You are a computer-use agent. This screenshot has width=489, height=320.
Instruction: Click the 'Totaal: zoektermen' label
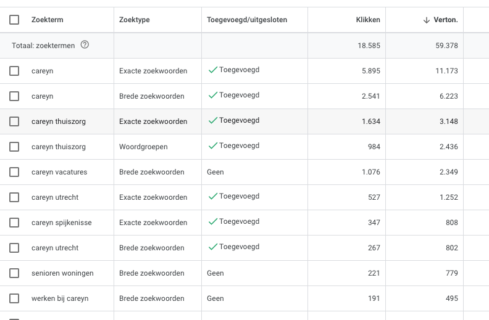[x=43, y=46]
